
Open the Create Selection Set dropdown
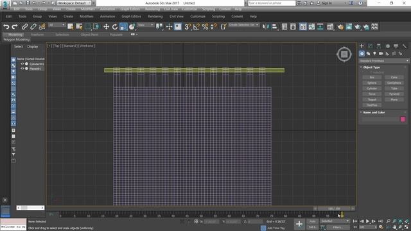[x=244, y=25]
